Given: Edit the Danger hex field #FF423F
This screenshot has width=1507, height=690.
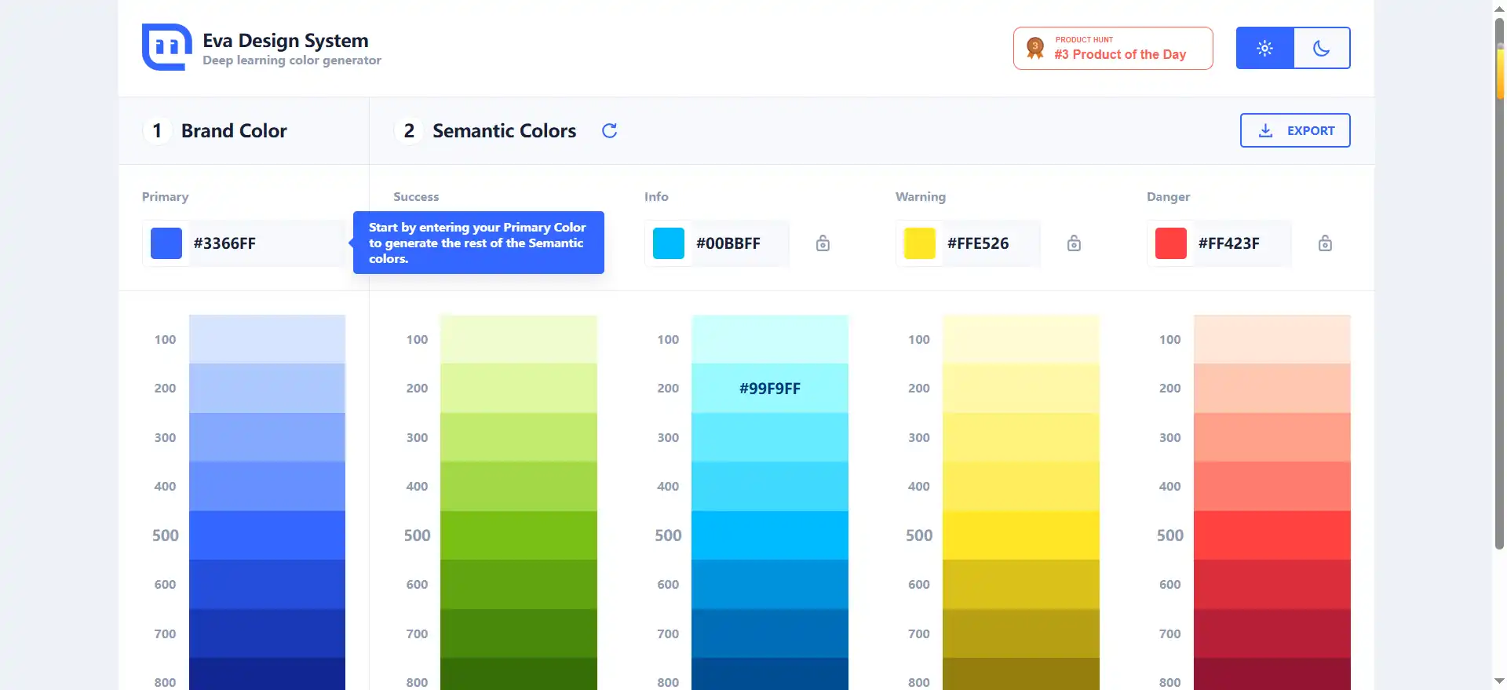Looking at the screenshot, I should (x=1243, y=243).
